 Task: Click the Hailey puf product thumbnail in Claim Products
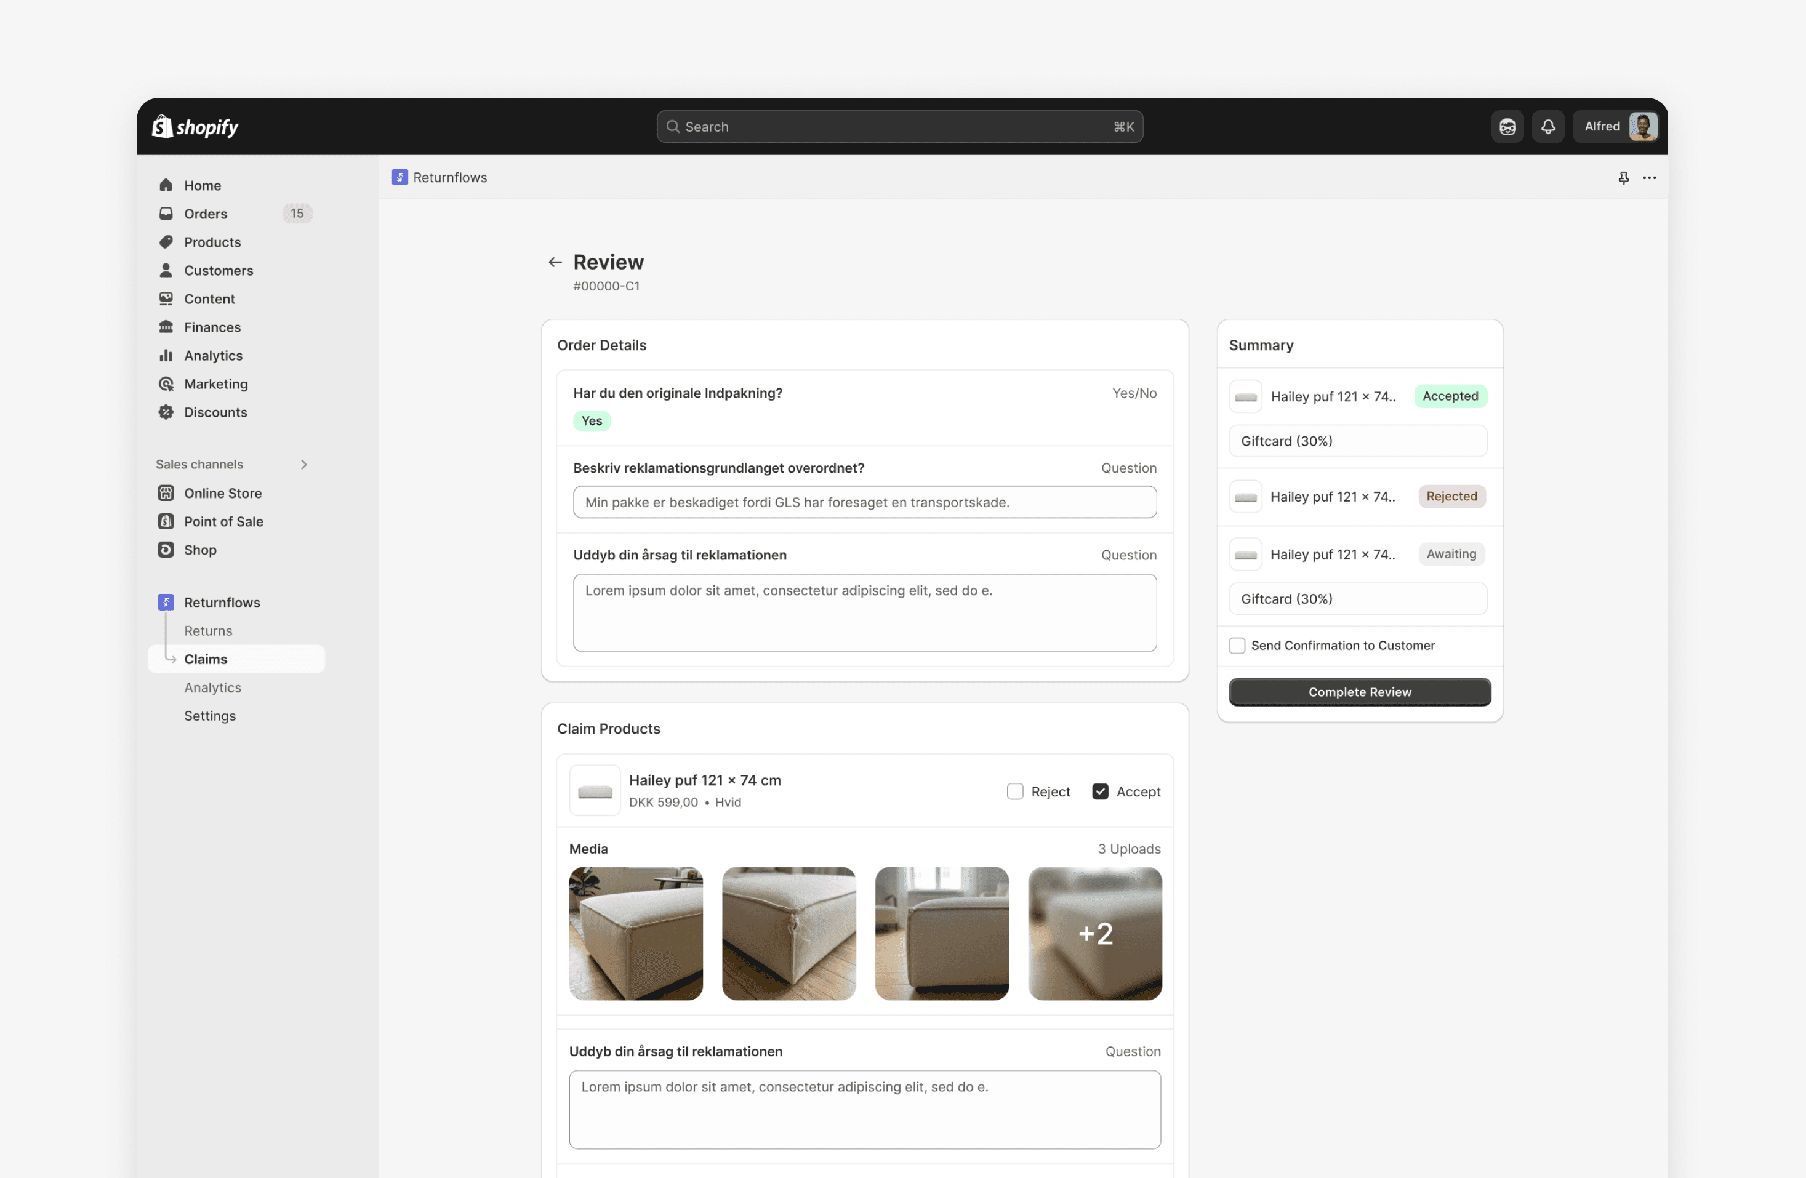click(595, 791)
